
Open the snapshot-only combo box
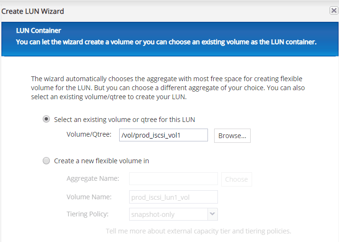tap(169, 214)
